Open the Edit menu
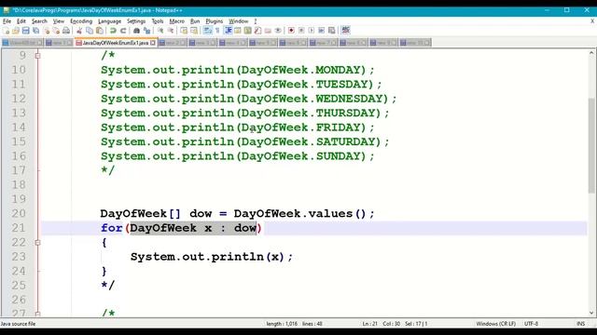597x335 pixels. tap(21, 21)
